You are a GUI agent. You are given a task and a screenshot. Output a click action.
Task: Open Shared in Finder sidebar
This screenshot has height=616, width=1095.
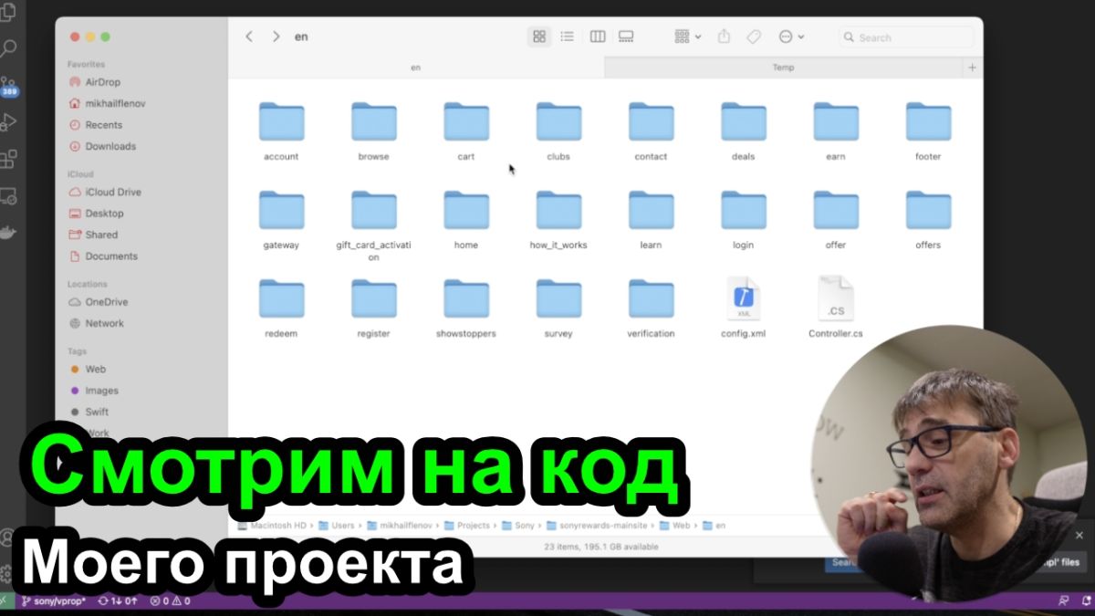click(x=94, y=235)
